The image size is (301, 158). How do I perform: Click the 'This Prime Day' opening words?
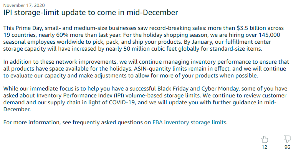[23, 28]
